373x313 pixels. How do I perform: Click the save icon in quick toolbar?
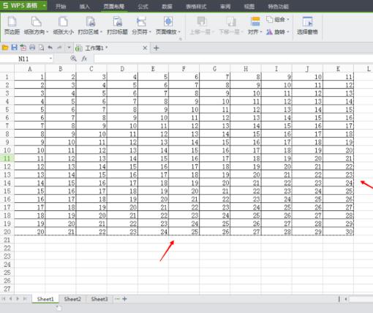click(x=15, y=48)
